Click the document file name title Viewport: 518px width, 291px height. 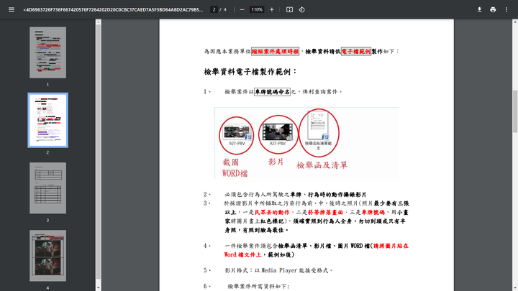pos(113,9)
